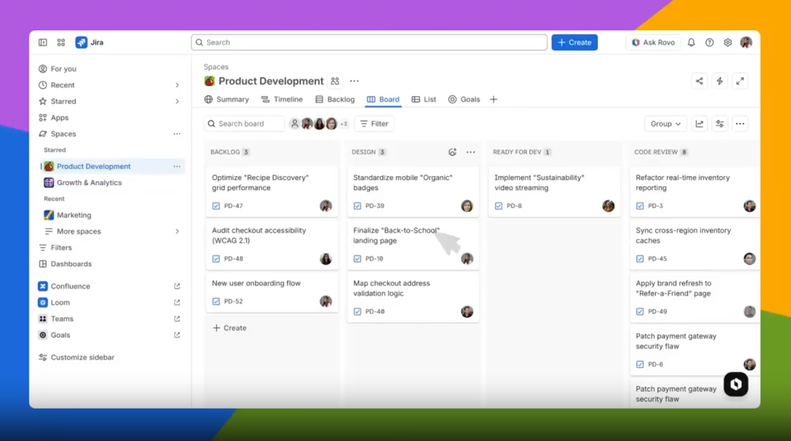Click the automation lightning bolt icon

719,80
